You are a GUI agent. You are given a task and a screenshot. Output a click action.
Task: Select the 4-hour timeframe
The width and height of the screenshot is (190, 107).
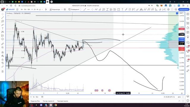pyautogui.click(x=37, y=10)
